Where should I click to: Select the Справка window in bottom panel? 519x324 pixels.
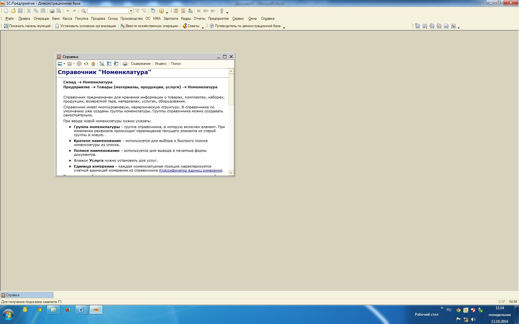coord(27,295)
